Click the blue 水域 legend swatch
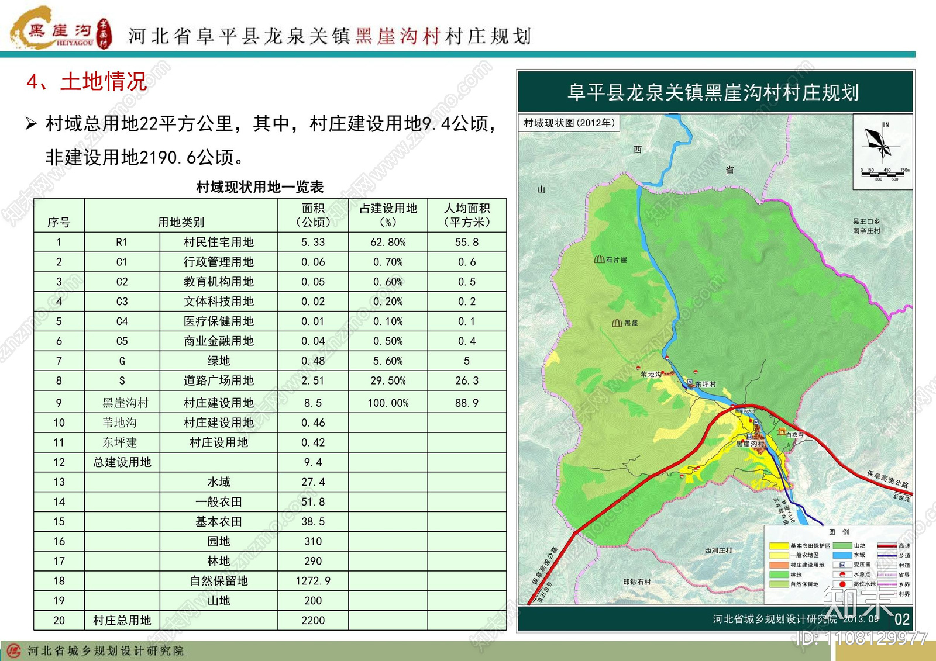Screen dimensions: 936x661 [842, 555]
